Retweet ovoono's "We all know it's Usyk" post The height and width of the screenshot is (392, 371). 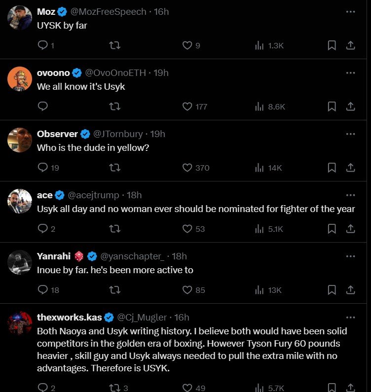pos(114,107)
